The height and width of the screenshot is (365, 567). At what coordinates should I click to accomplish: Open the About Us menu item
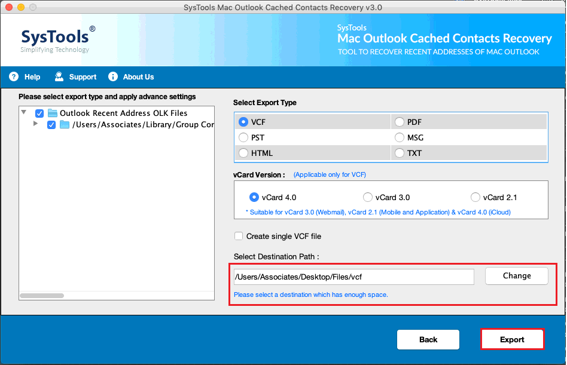(x=138, y=77)
